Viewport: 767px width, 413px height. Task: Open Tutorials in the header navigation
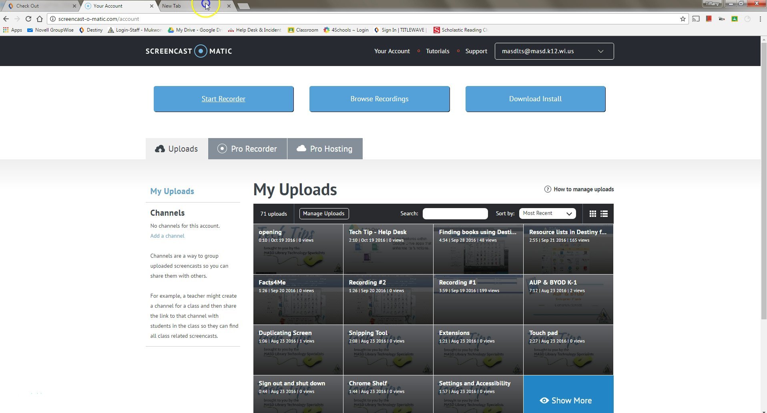(438, 51)
